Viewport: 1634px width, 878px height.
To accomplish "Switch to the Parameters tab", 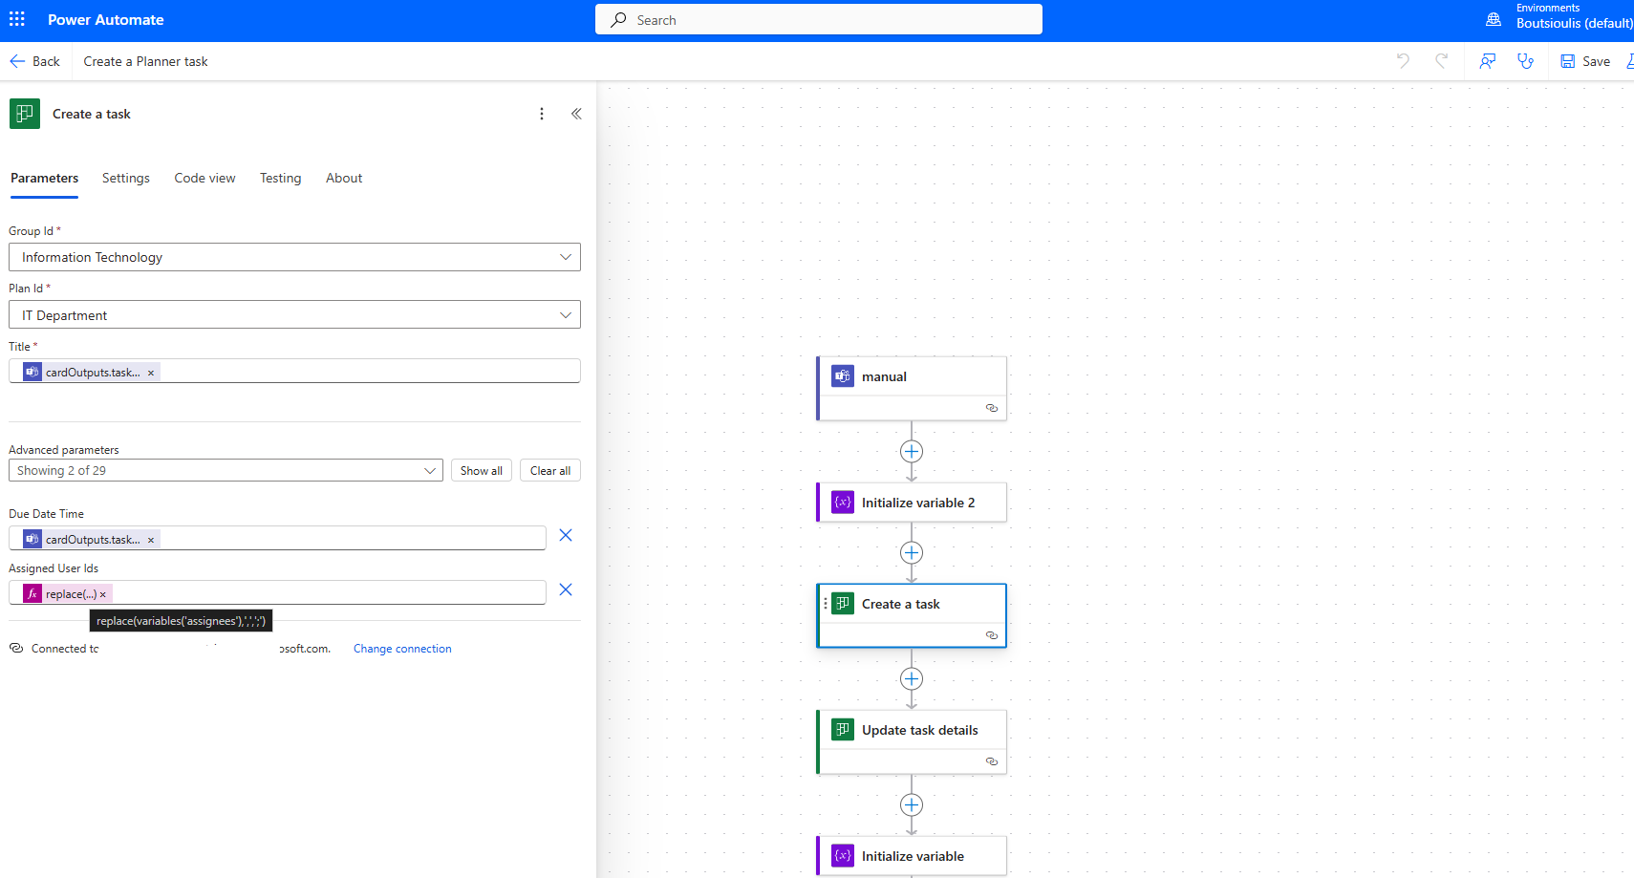I will tap(45, 179).
